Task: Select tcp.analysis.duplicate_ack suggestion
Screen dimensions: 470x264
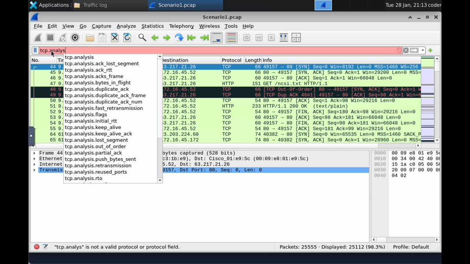Action: [97, 89]
